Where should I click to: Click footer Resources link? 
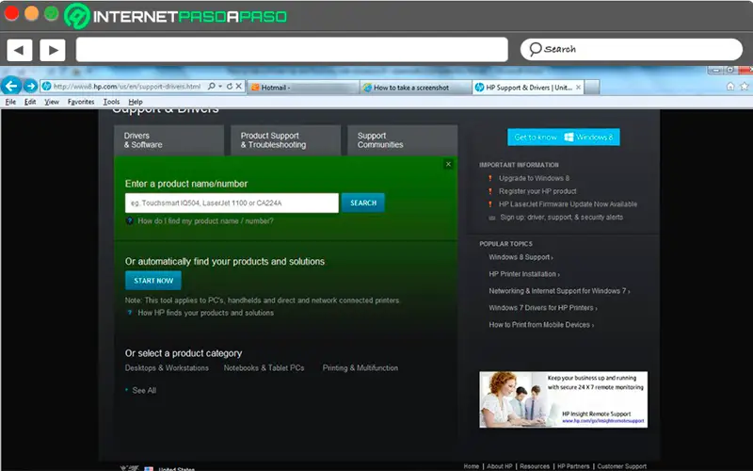point(535,466)
